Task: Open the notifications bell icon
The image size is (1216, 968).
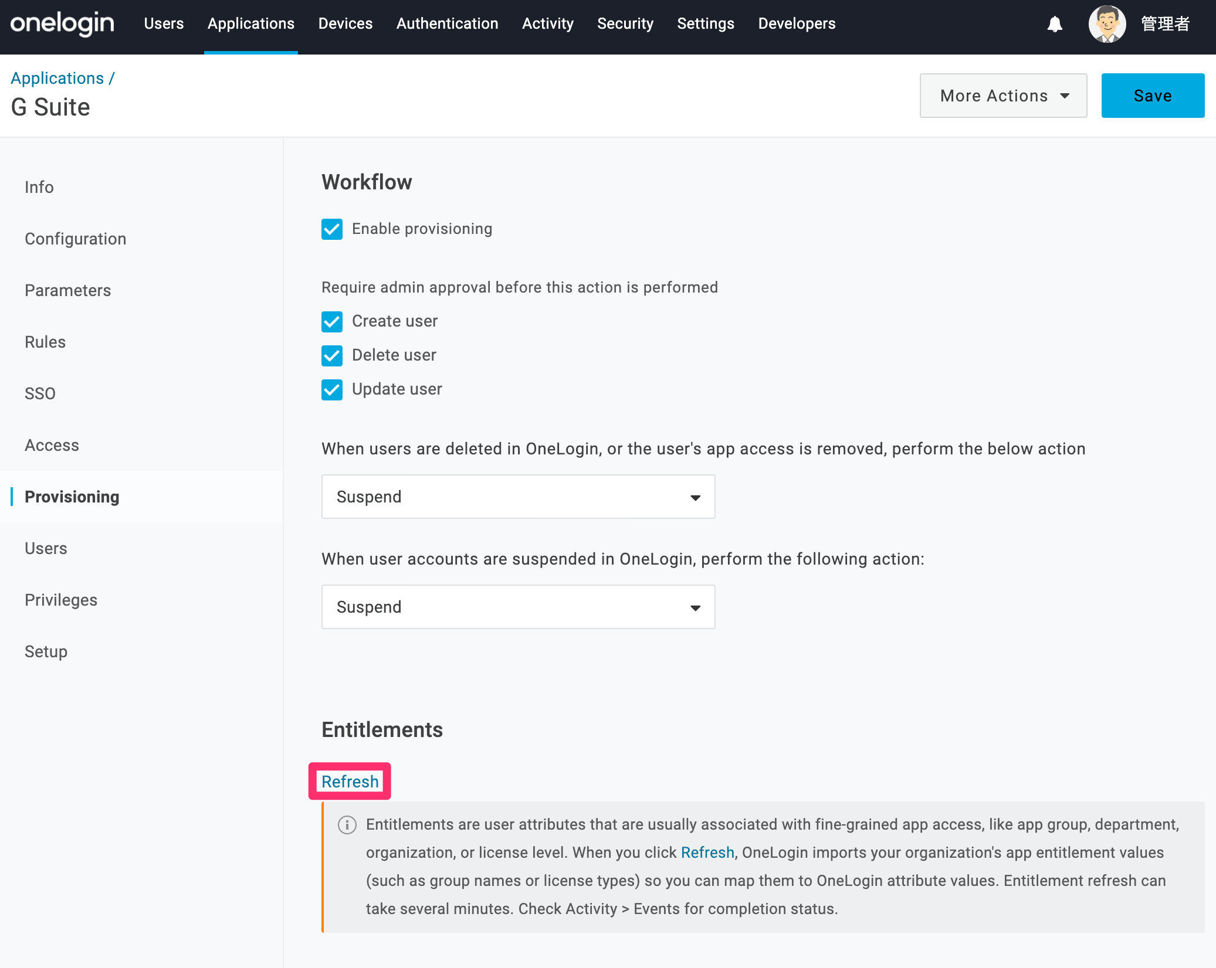Action: [1055, 24]
